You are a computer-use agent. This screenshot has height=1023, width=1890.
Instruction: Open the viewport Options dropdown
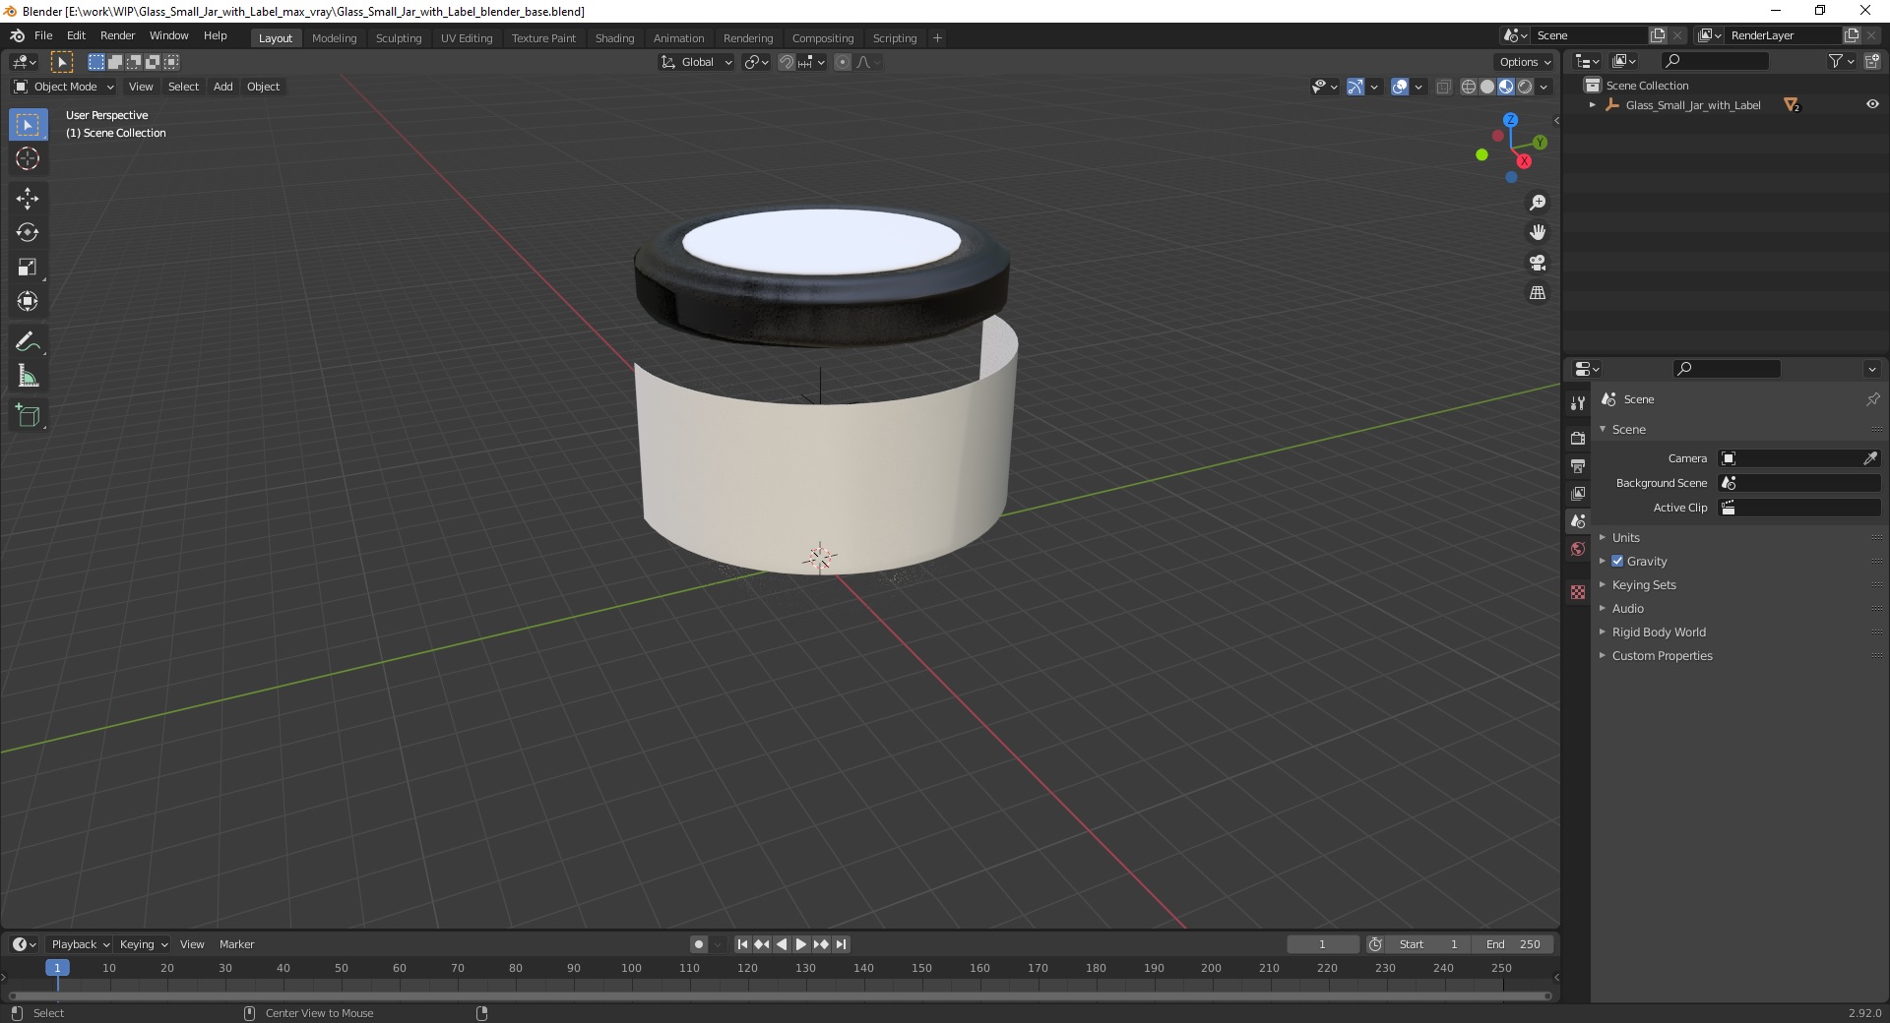[1525, 62]
